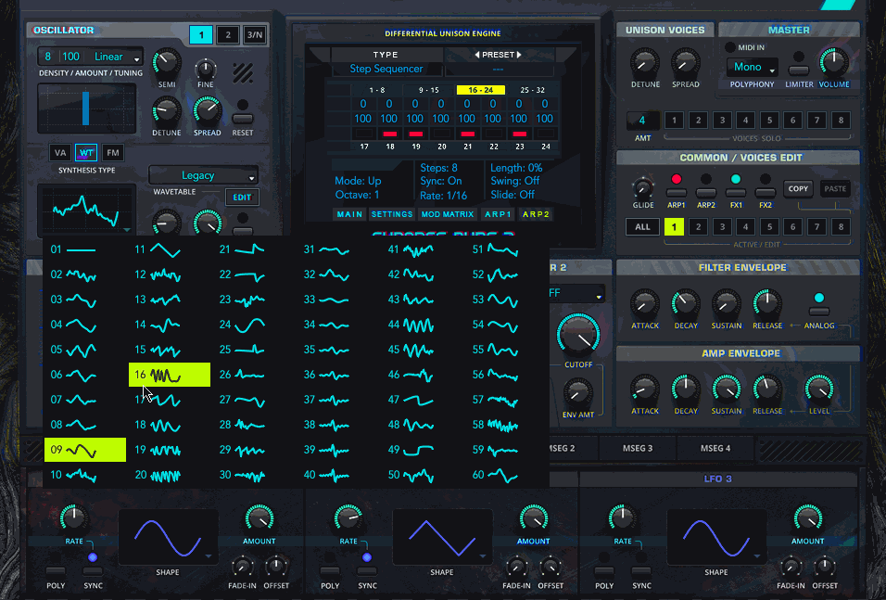The height and width of the screenshot is (600, 886).
Task: Toggle the Limiter switch in Master
Action: (x=798, y=70)
